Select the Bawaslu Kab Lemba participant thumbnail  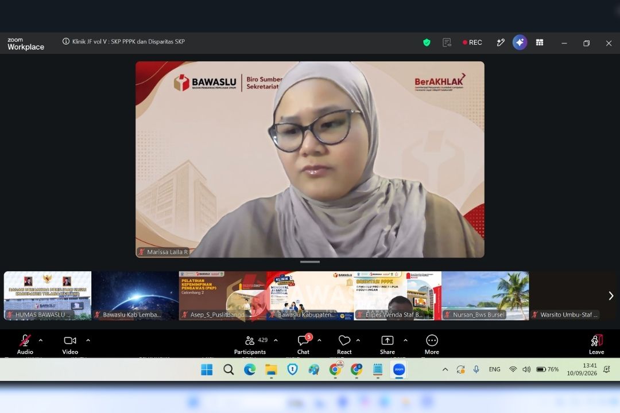coord(135,295)
